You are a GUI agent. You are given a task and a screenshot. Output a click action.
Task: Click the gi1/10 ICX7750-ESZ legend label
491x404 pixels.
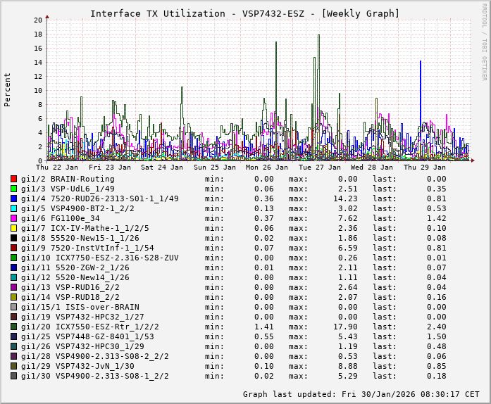point(99,258)
